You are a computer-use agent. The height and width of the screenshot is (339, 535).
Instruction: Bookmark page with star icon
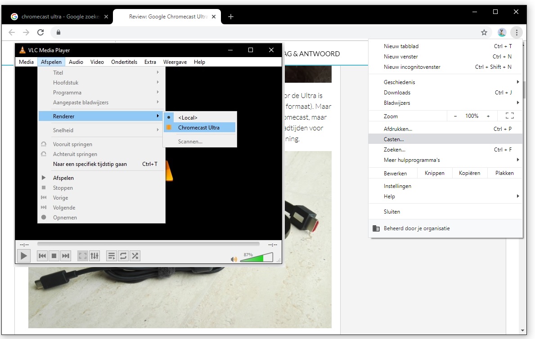484,32
